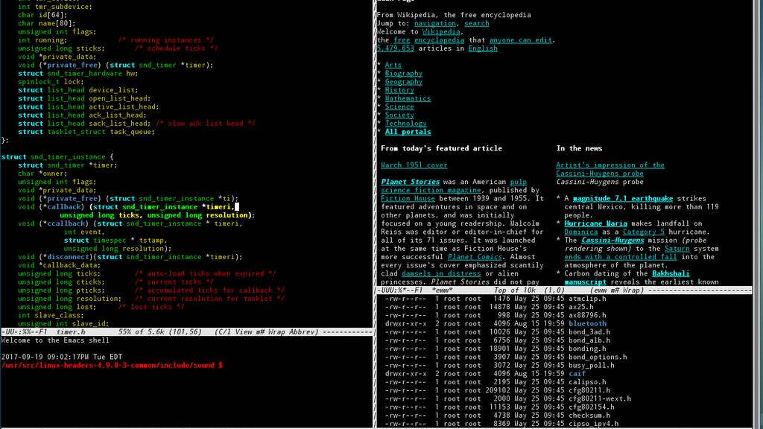Open the Artist's impression of the link
This screenshot has width=763, height=429.
point(610,165)
